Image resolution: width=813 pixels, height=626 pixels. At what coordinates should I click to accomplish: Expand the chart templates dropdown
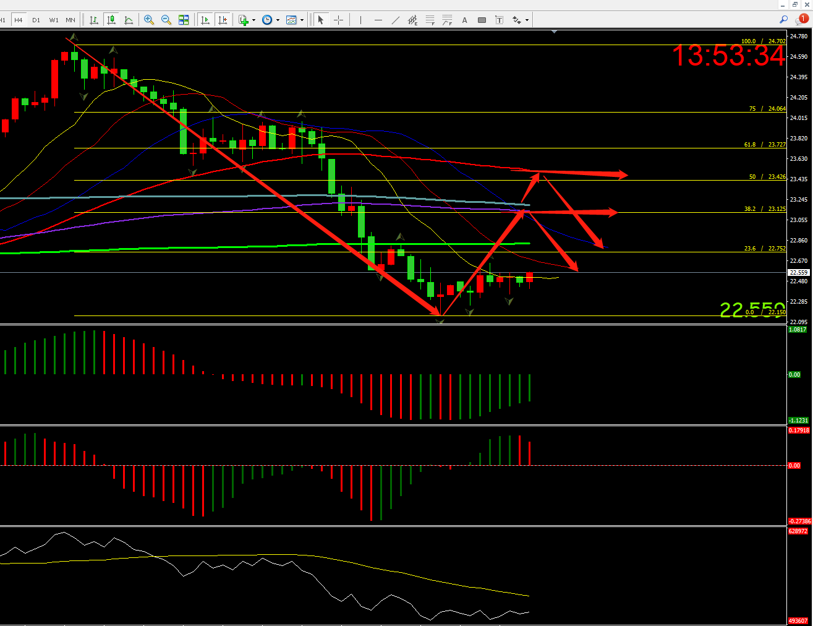pyautogui.click(x=302, y=20)
